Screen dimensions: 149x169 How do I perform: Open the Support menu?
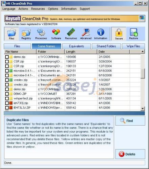point(85,9)
